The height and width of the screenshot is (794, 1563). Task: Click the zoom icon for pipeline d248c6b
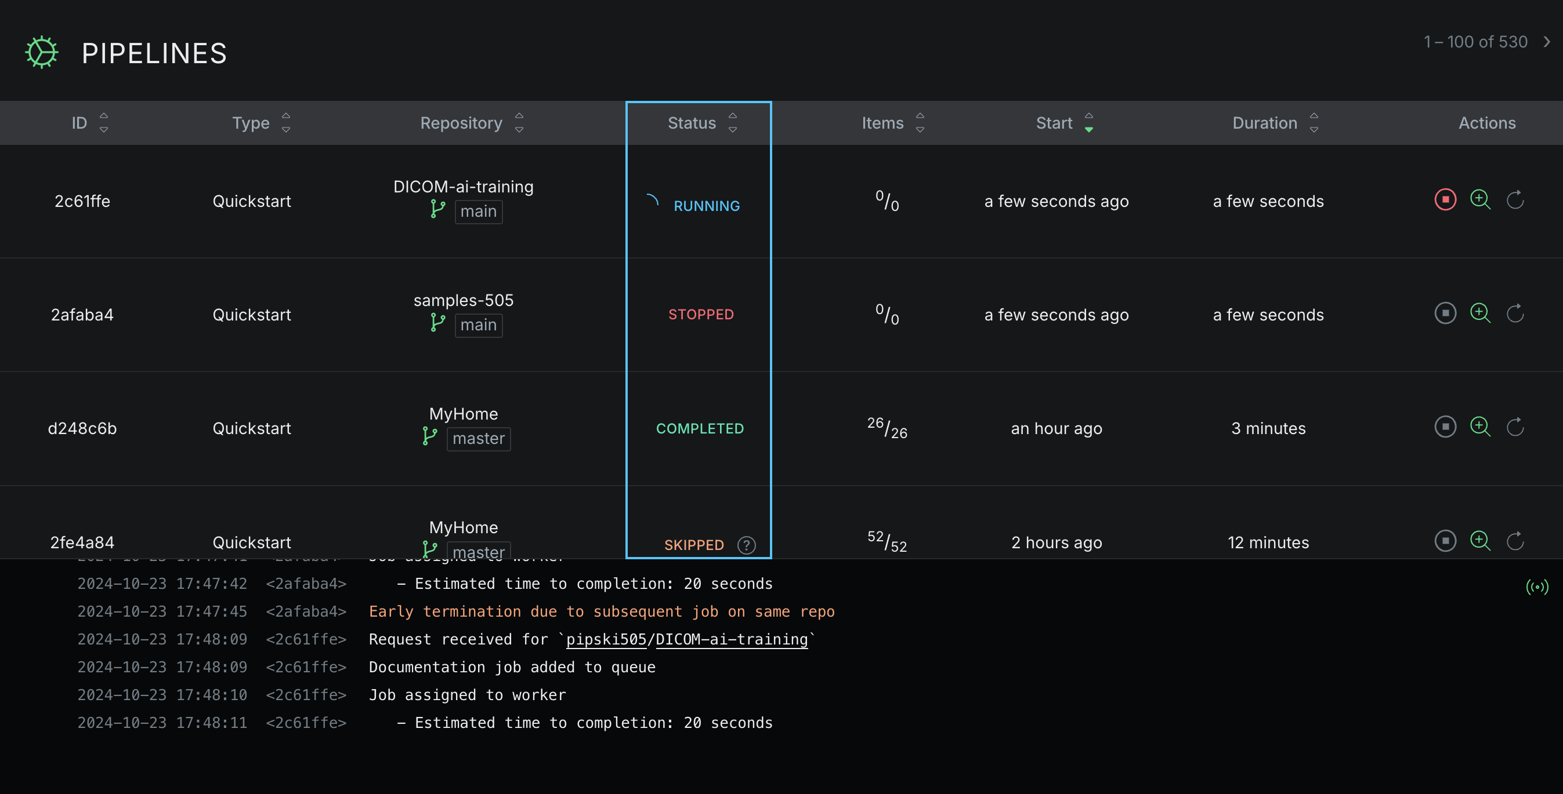[1480, 427]
